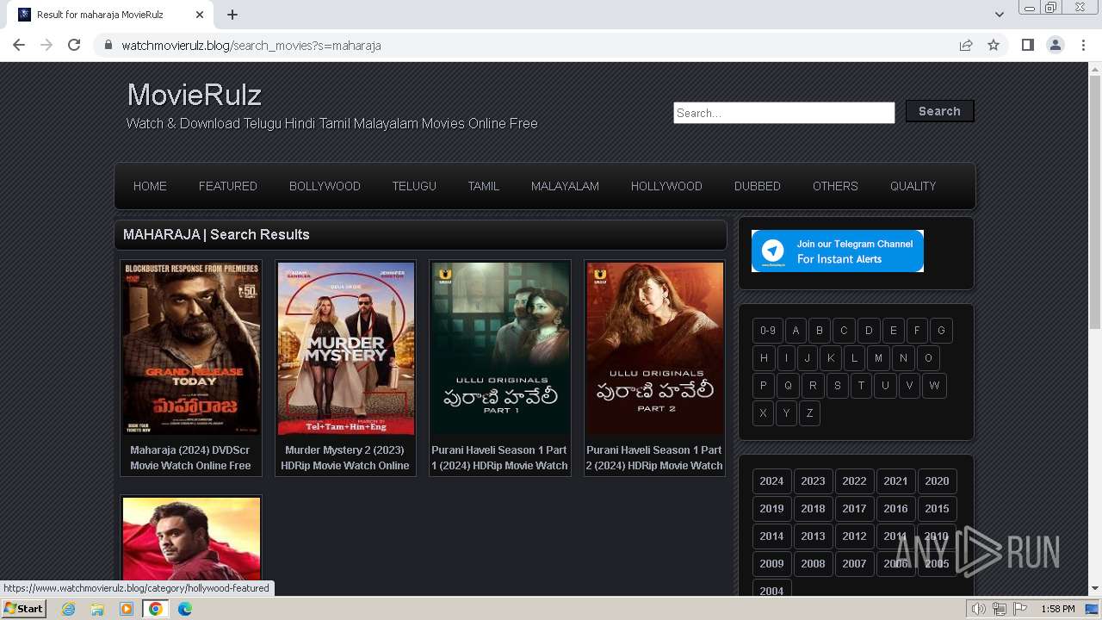Expand the tab search dropdown arrow
This screenshot has width=1102, height=620.
(x=999, y=15)
